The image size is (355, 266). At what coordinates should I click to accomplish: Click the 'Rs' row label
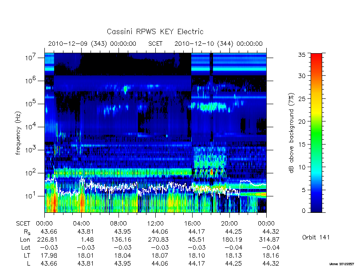tap(27, 232)
